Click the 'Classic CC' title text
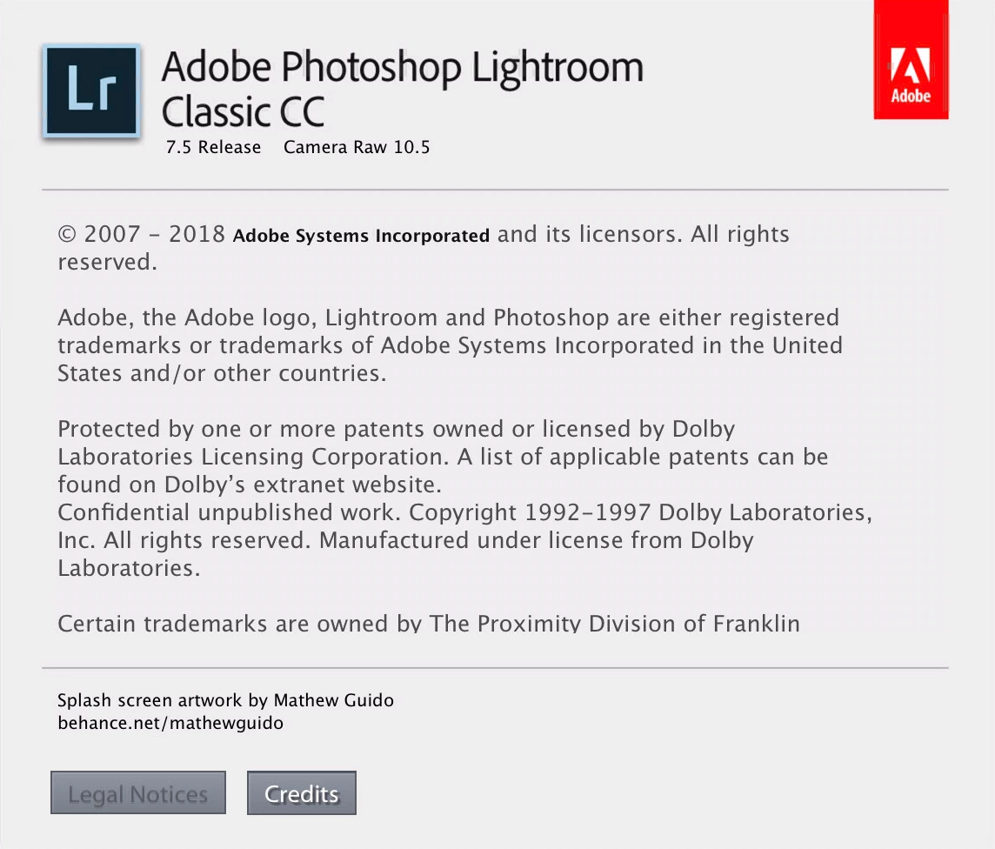Image resolution: width=995 pixels, height=849 pixels. [243, 112]
